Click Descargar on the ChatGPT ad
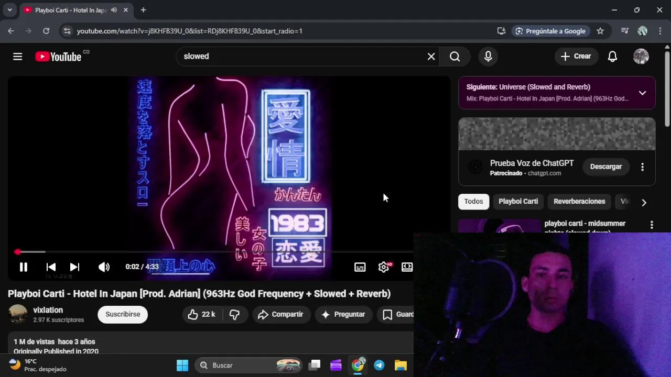Image resolution: width=671 pixels, height=377 pixels. click(606, 167)
